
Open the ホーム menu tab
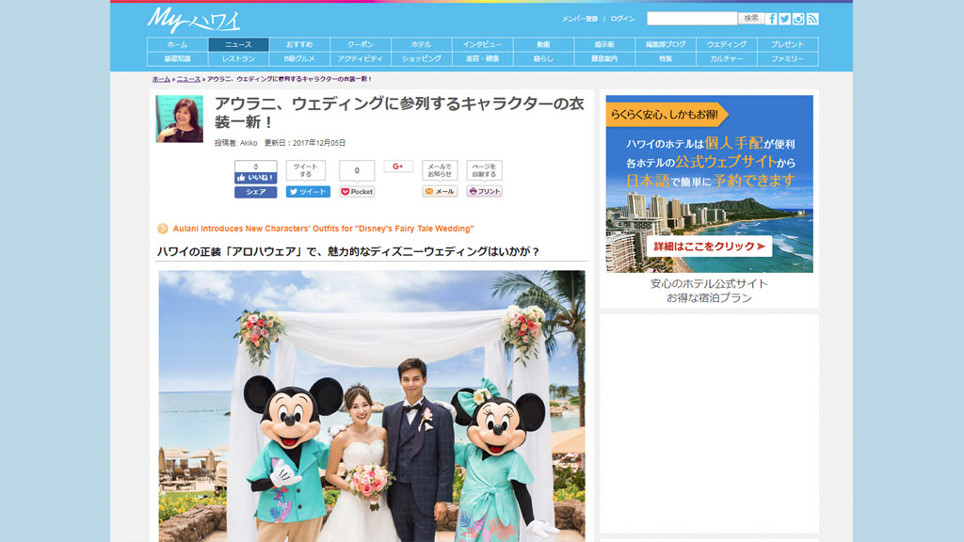177,44
